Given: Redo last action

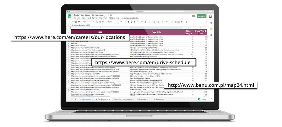Looking at the screenshot, I should point(73,22).
